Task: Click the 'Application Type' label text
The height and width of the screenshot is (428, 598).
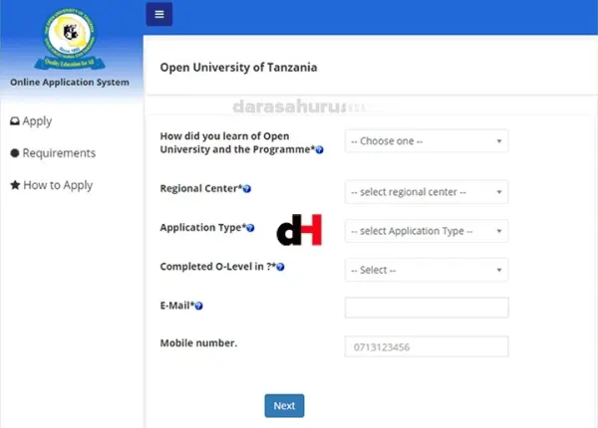Action: point(202,228)
